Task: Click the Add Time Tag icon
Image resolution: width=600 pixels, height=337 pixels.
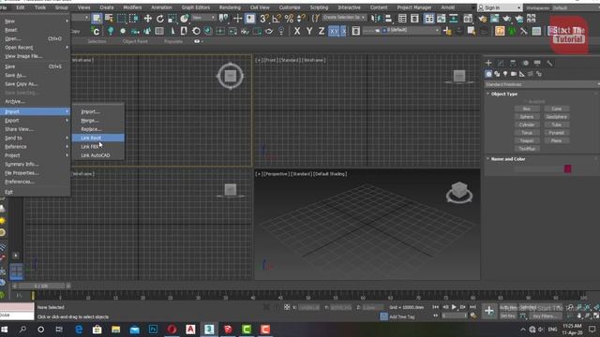Action: 383,316
